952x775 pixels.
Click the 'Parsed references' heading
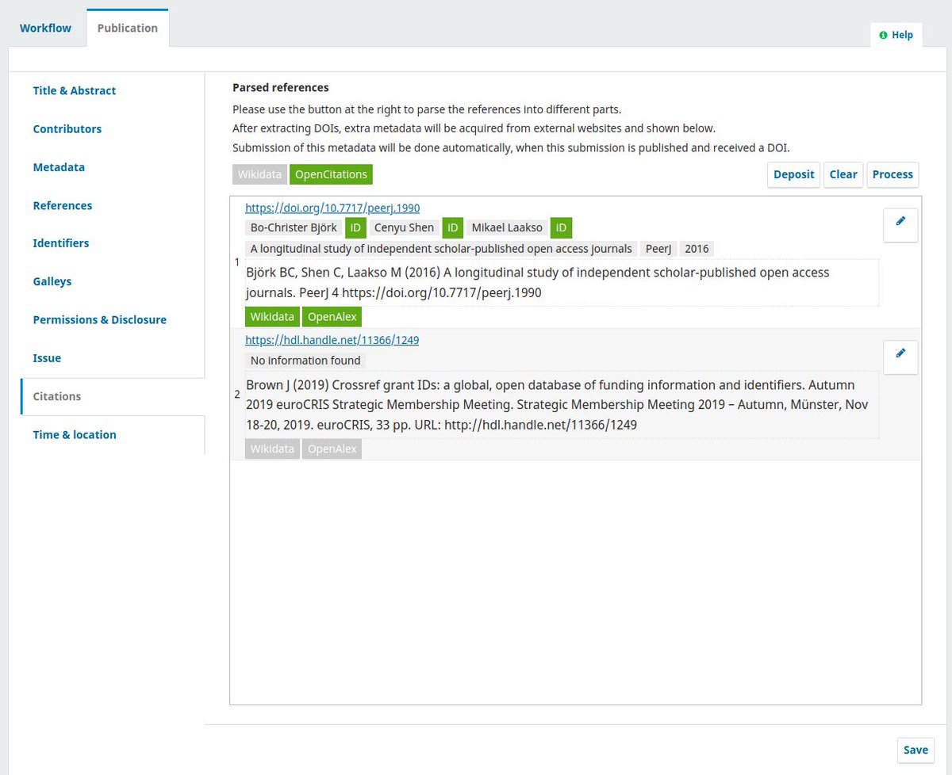click(x=280, y=88)
